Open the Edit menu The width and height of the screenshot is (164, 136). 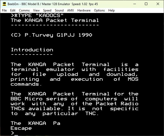13,10
